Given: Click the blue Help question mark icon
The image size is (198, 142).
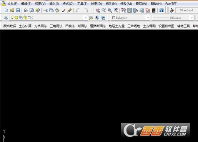Looking at the screenshot, I should click(x=161, y=10).
